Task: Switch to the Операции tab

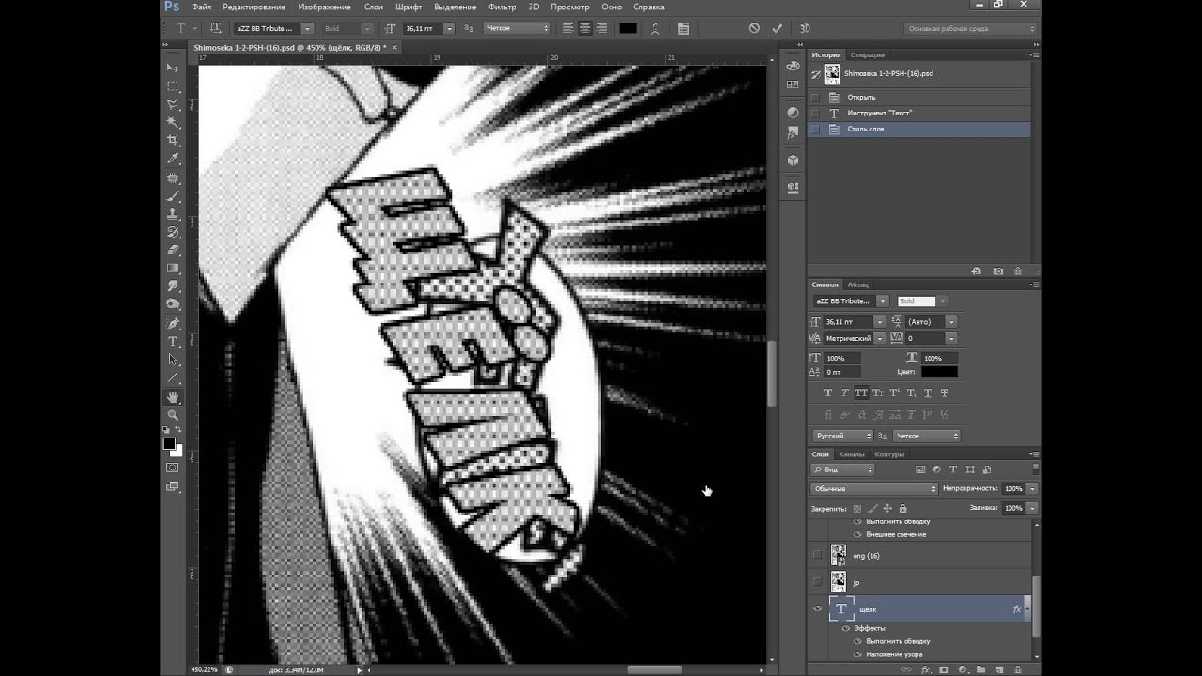Action: (868, 54)
